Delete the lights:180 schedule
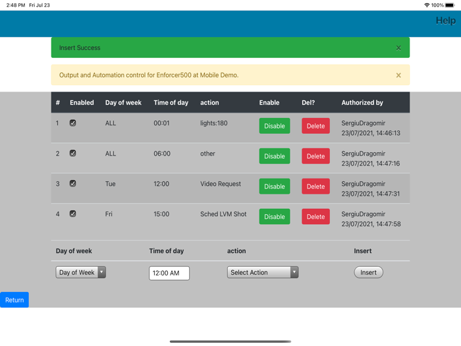 (315, 126)
